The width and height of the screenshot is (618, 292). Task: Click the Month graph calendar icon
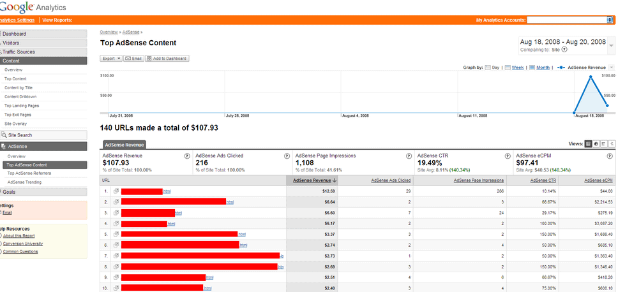(532, 68)
